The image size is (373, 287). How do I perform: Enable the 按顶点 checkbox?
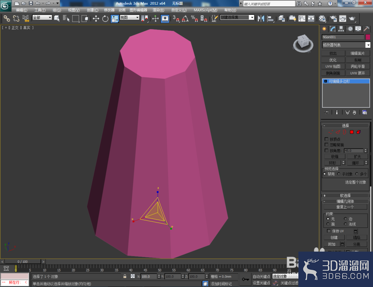pos(326,139)
